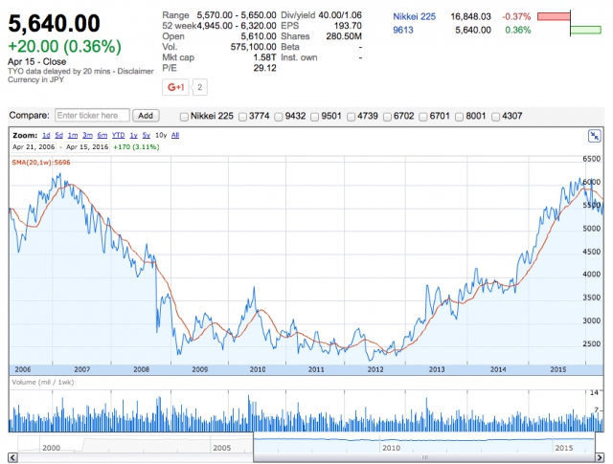Screen dimensions: 613x464
Task: Enable the 3774 comparison checkbox
Action: [x=242, y=117]
